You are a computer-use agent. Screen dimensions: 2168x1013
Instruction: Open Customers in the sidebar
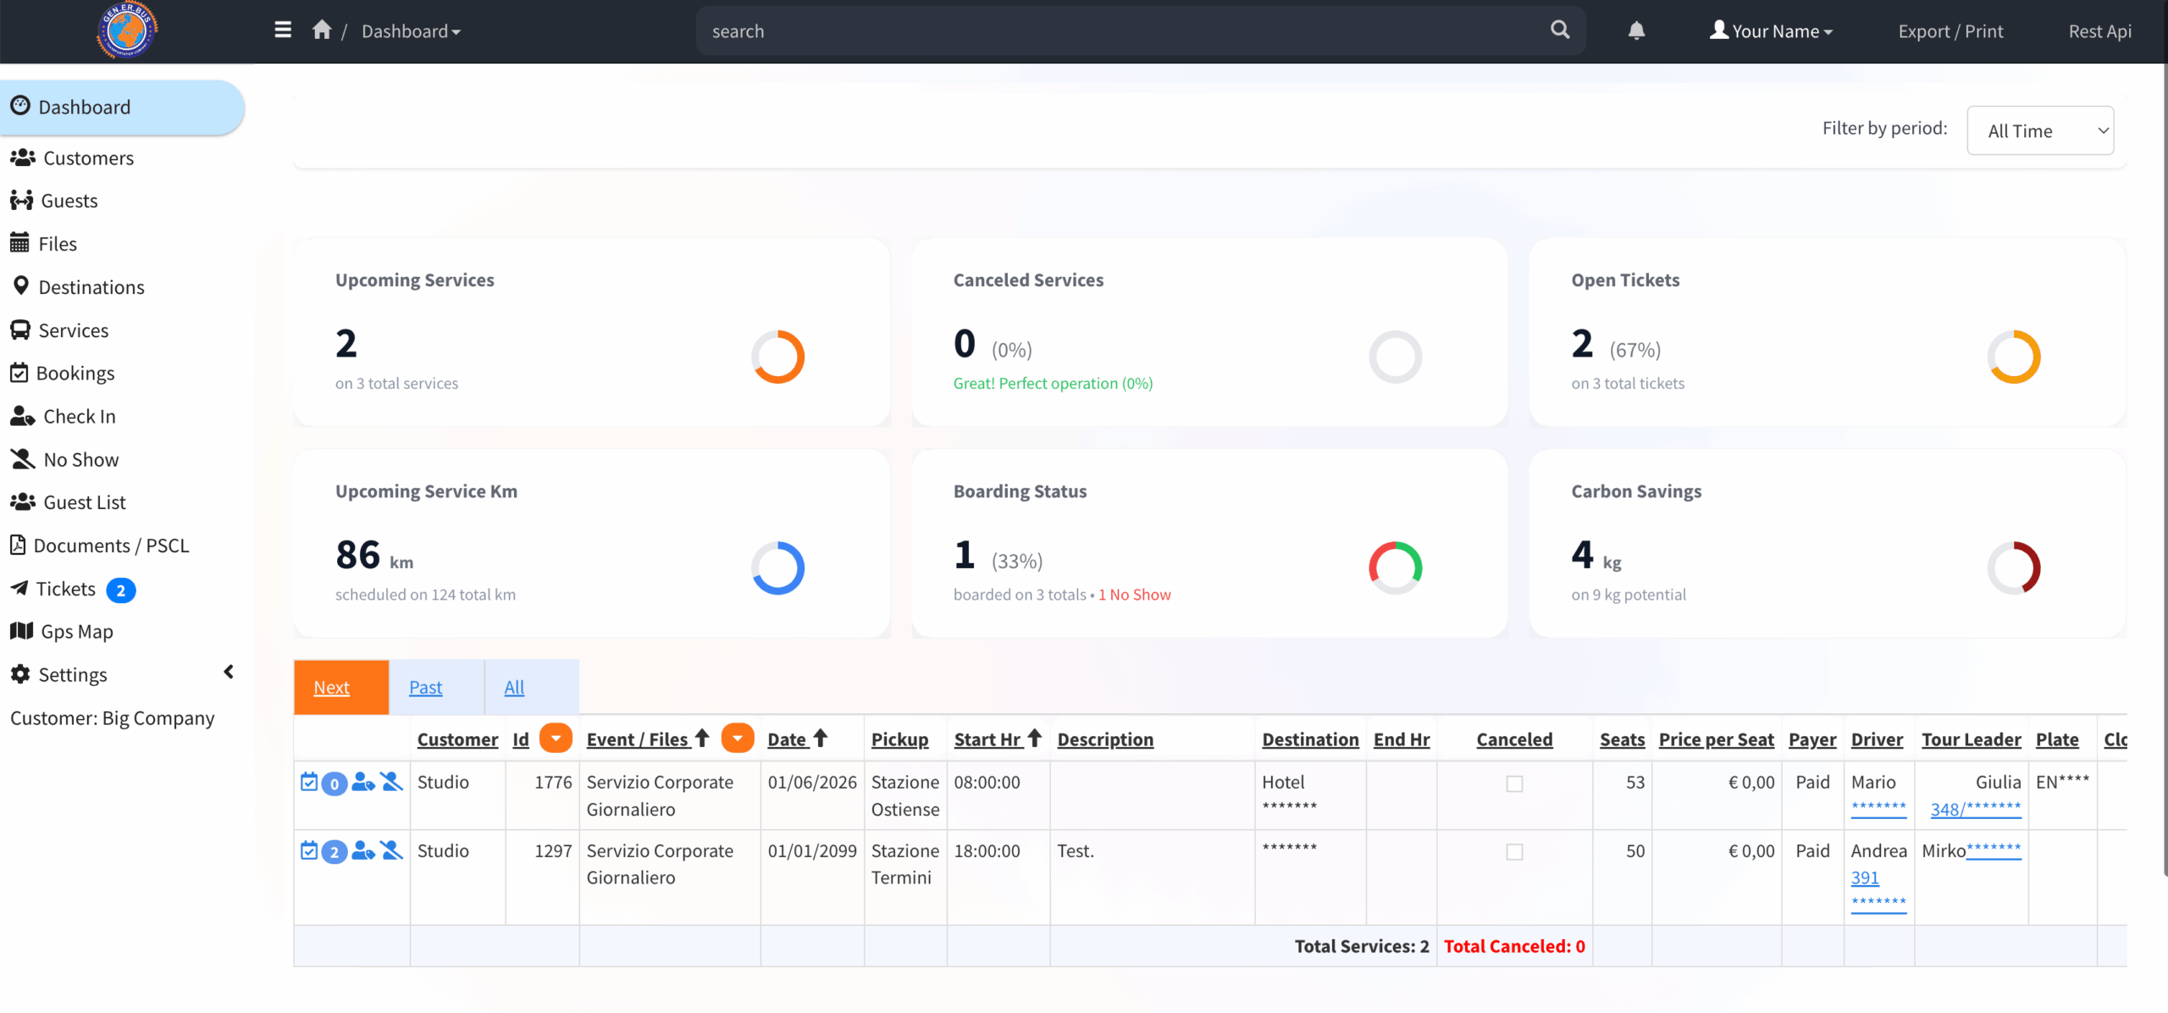pos(72,158)
